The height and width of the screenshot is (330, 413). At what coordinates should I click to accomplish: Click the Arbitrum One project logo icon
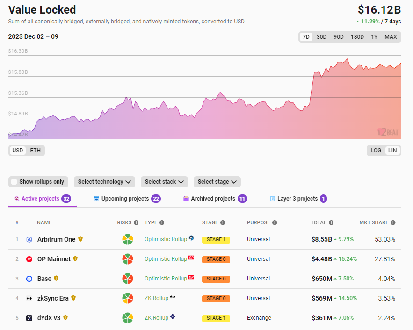pyautogui.click(x=29, y=239)
